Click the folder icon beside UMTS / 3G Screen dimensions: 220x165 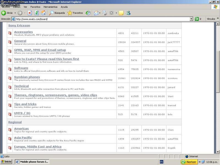[x=10, y=114]
